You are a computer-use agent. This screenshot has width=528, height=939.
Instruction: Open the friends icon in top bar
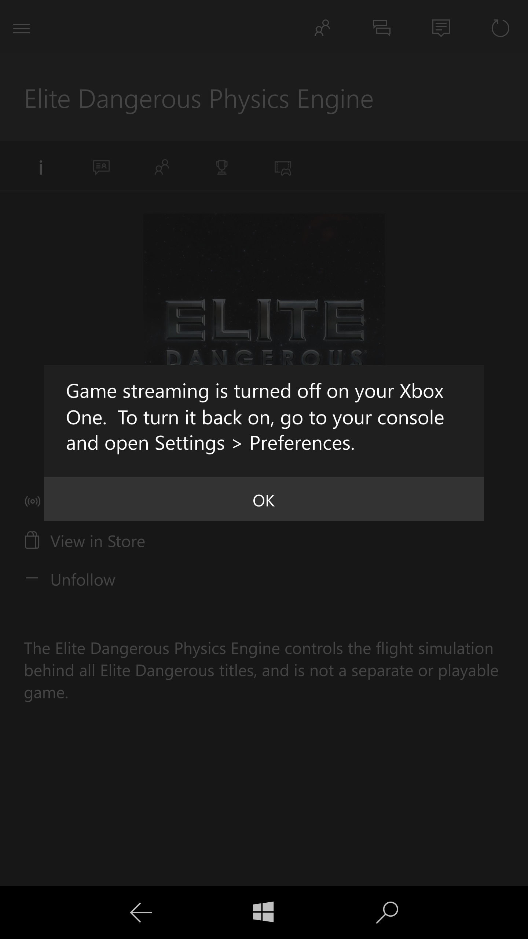pos(322,28)
